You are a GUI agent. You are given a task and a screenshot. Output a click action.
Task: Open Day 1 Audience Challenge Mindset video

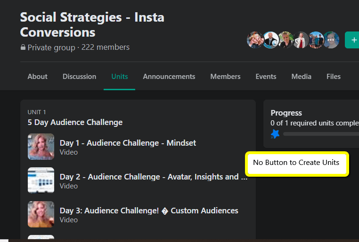click(128, 143)
